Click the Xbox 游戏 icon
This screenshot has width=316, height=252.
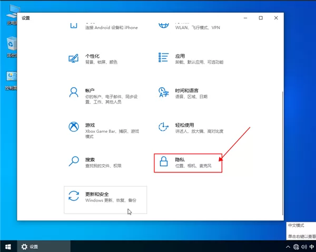[74, 127]
